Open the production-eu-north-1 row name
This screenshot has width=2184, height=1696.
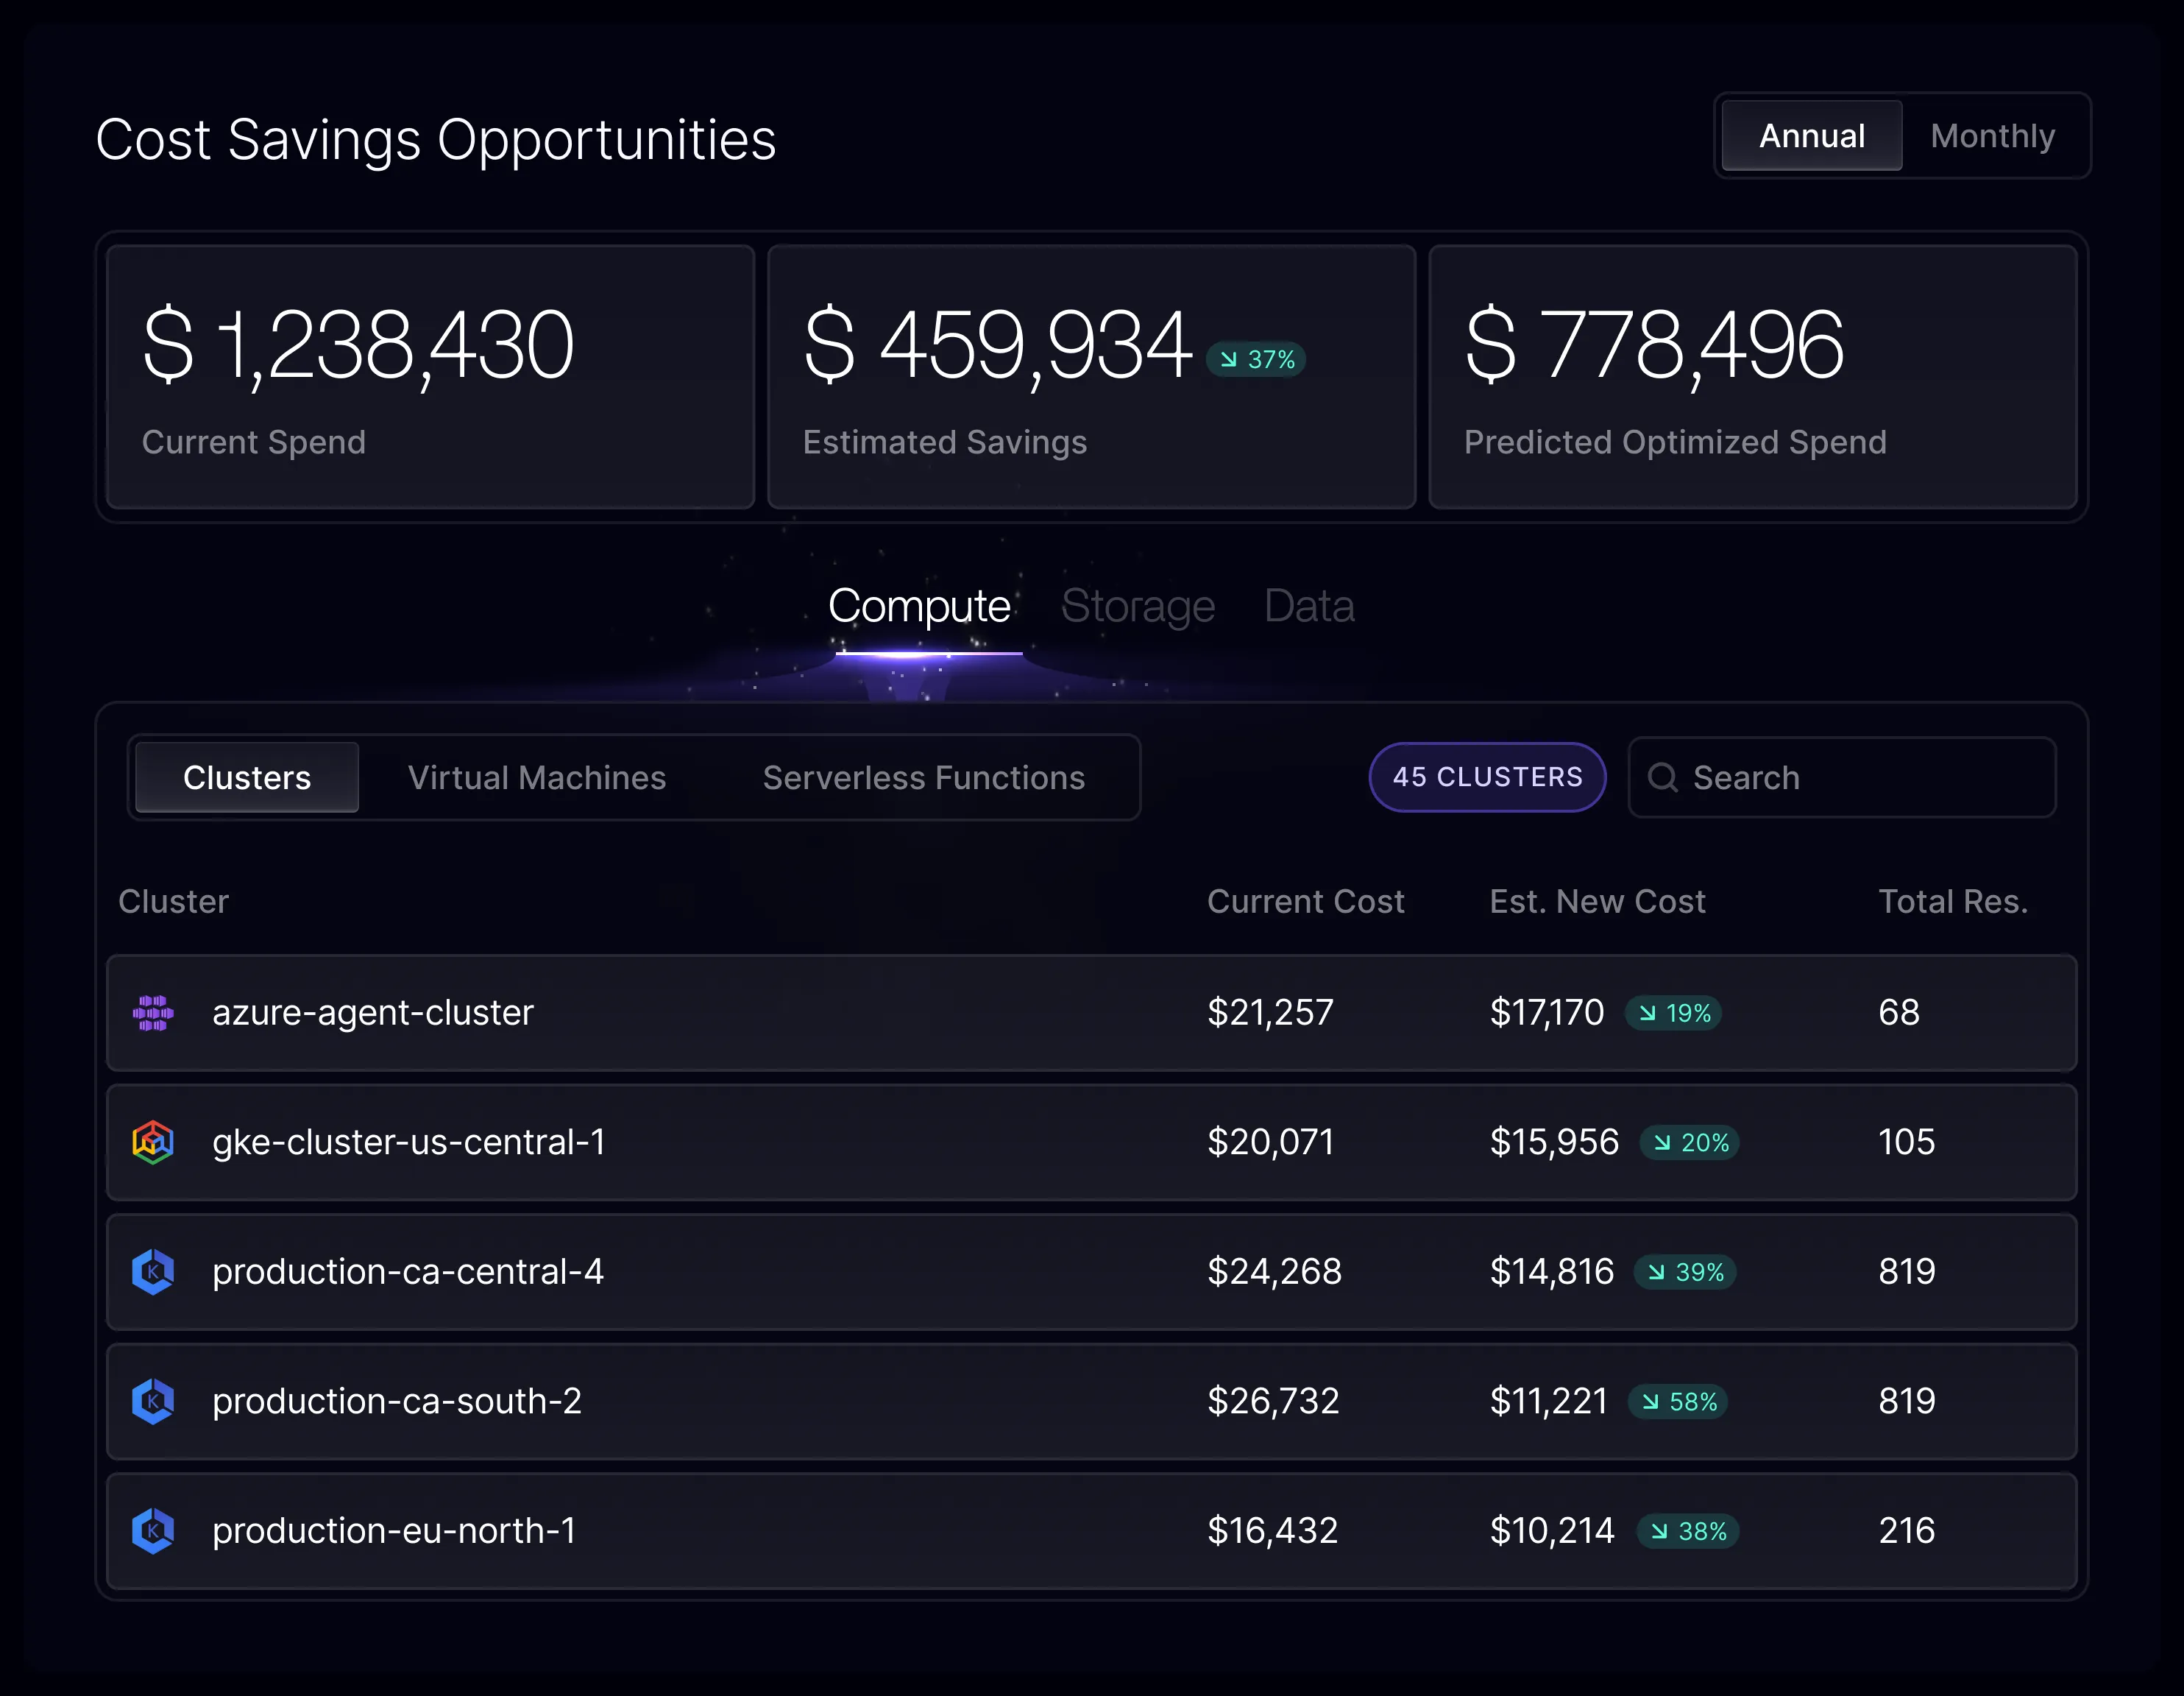(394, 1531)
